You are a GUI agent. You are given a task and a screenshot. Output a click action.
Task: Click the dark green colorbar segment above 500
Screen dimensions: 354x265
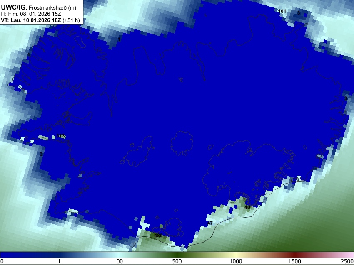(x=177, y=255)
